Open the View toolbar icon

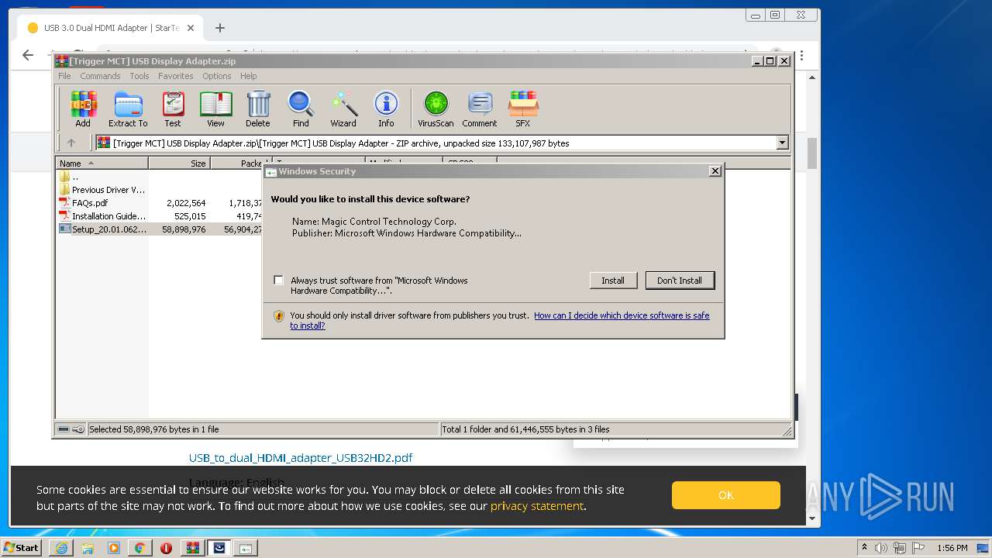click(x=215, y=108)
